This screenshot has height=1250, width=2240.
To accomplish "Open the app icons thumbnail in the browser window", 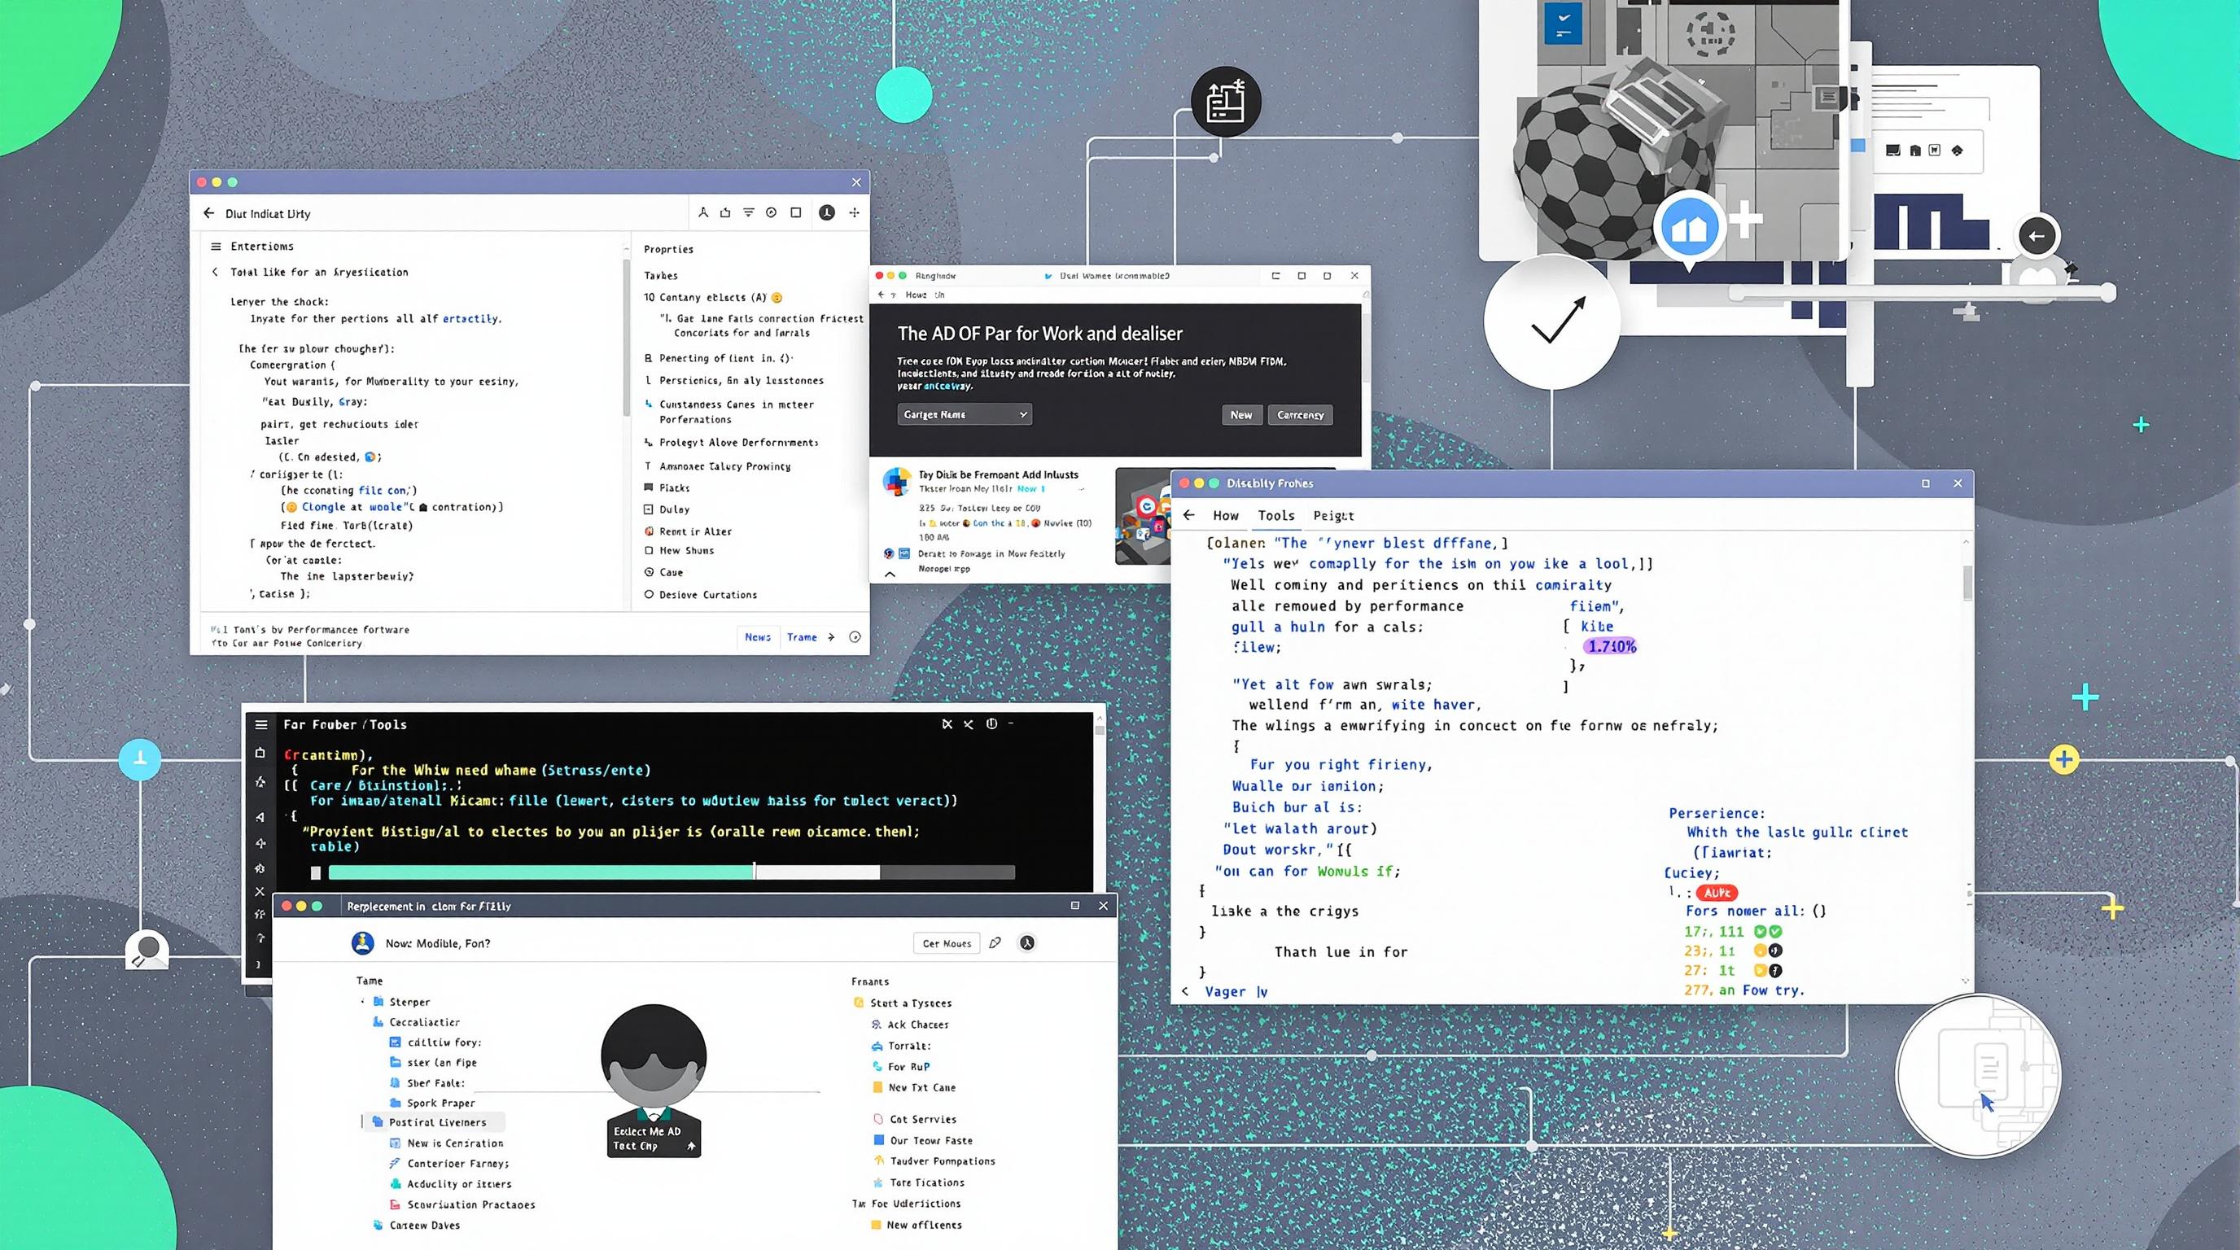I will pyautogui.click(x=1144, y=516).
